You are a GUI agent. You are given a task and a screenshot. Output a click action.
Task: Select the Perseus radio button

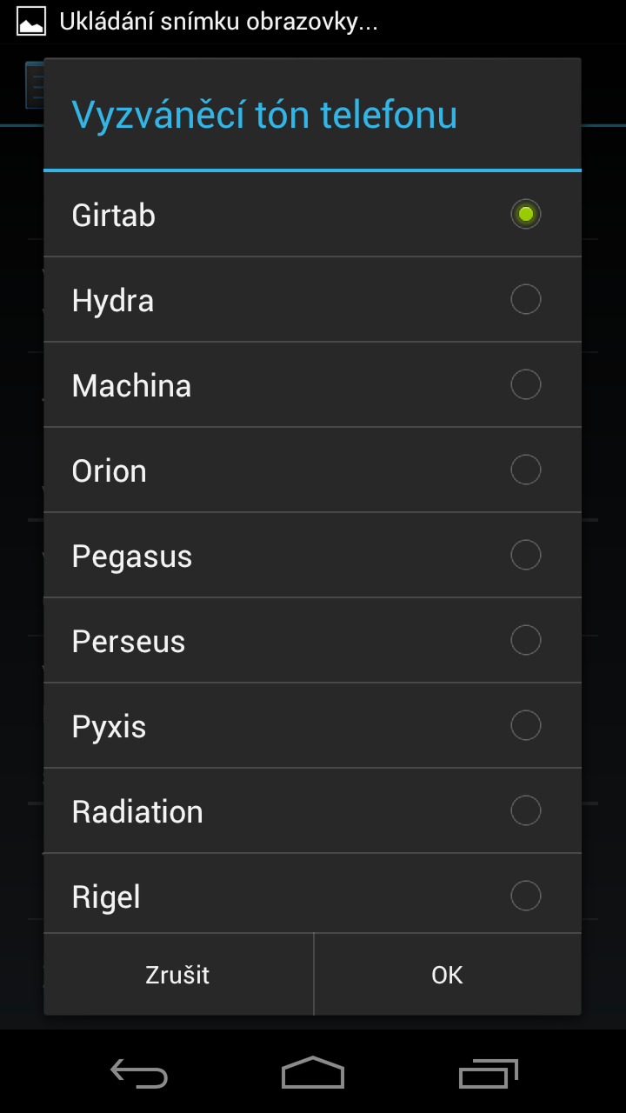click(x=525, y=640)
